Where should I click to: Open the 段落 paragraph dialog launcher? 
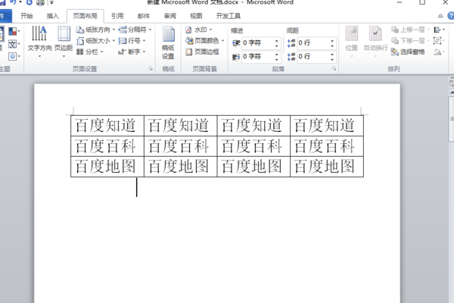click(334, 69)
